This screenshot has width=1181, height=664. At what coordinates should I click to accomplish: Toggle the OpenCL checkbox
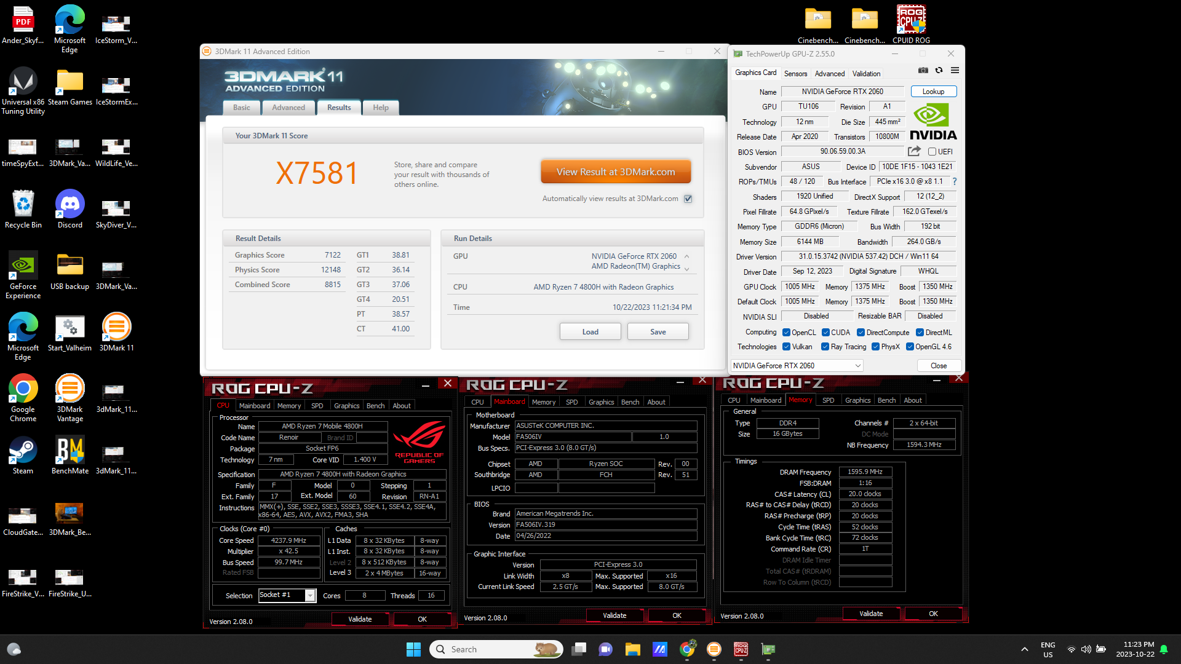click(786, 333)
